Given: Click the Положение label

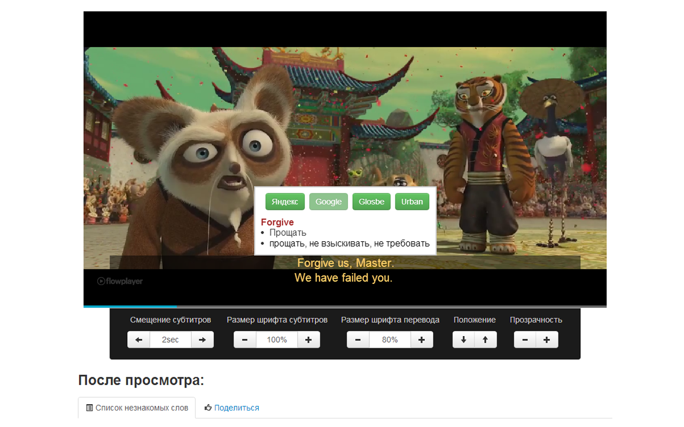Looking at the screenshot, I should [475, 320].
